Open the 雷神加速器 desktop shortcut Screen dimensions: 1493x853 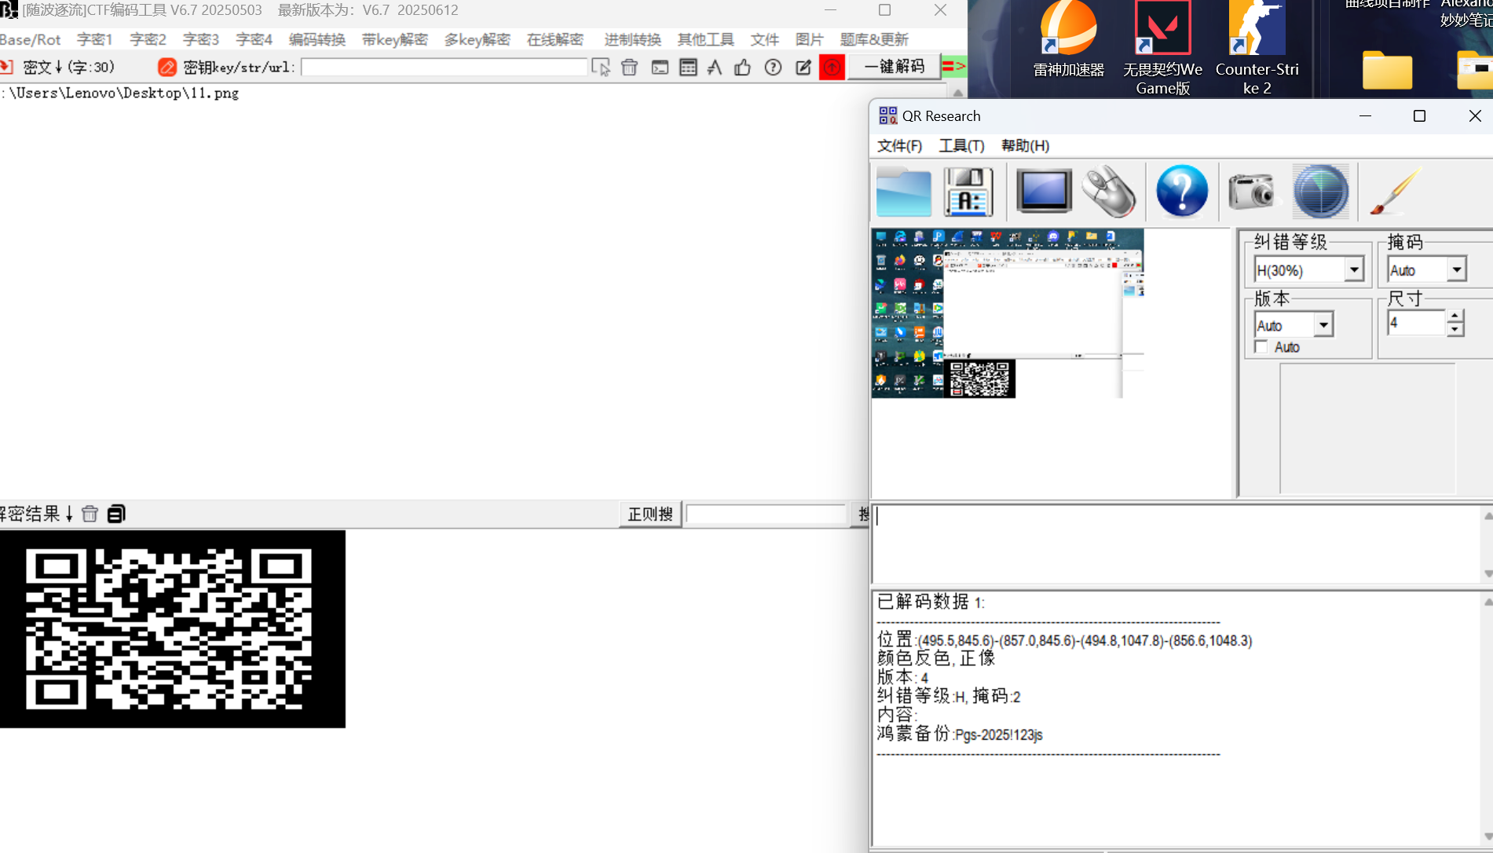coord(1068,39)
